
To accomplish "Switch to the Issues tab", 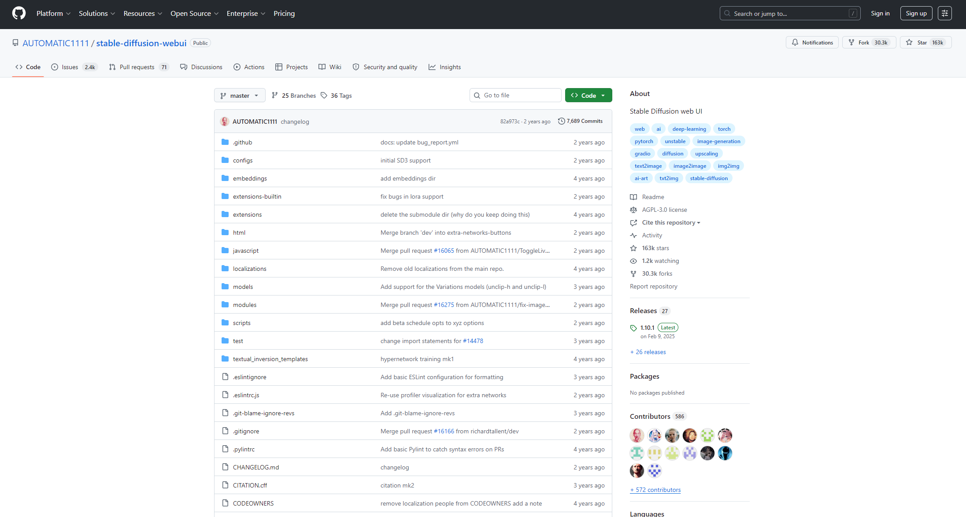I will (74, 67).
